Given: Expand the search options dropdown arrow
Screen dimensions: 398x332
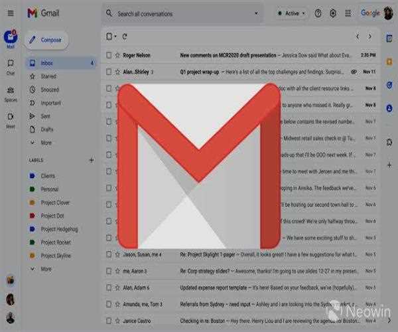Looking at the screenshot, I should coord(256,13).
